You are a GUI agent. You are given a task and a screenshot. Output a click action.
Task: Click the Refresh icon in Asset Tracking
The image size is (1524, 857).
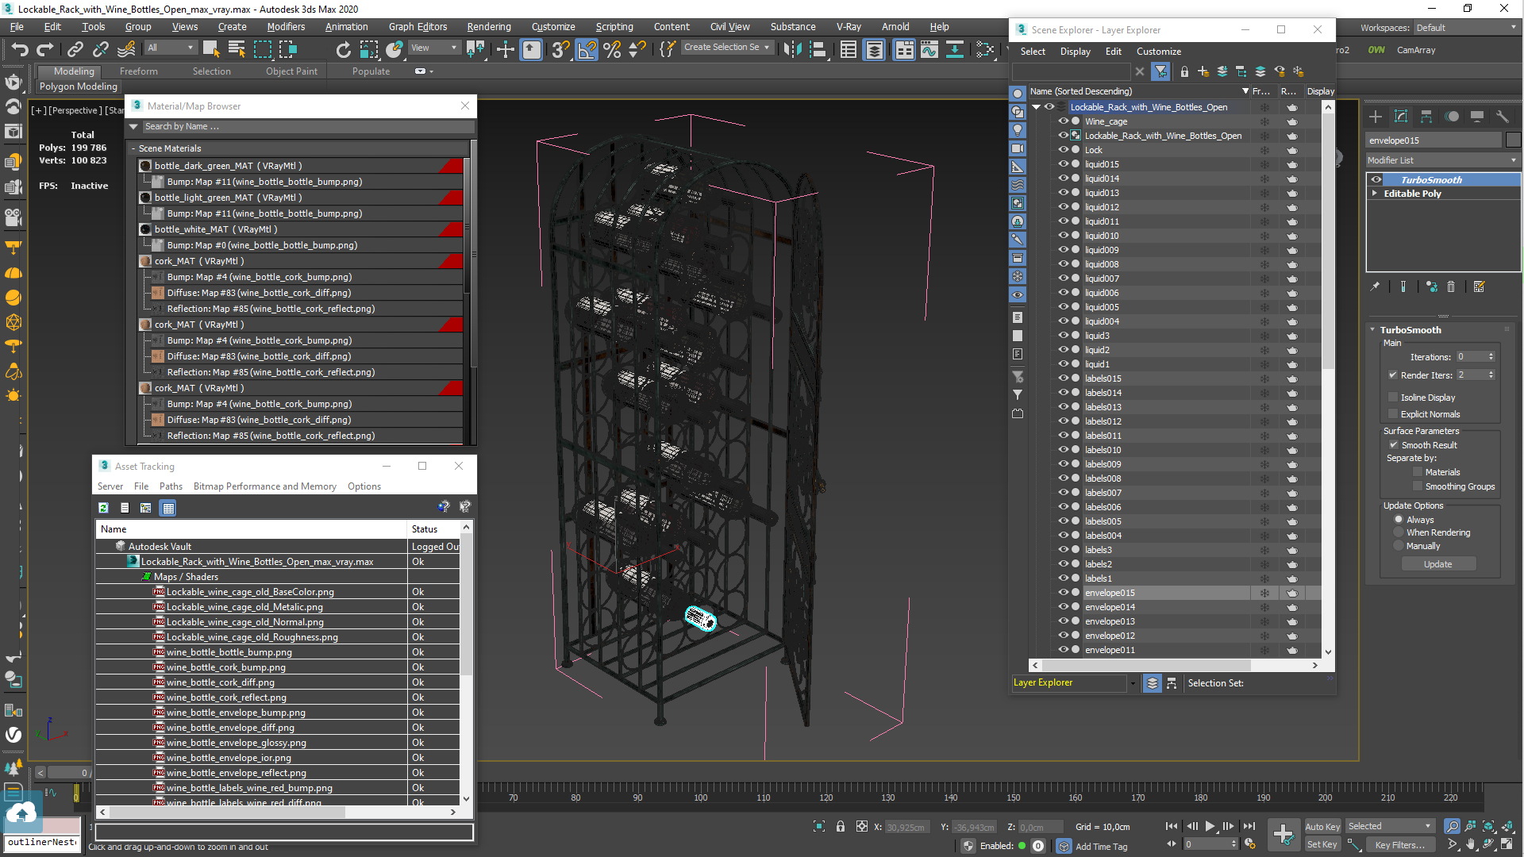[x=103, y=508]
